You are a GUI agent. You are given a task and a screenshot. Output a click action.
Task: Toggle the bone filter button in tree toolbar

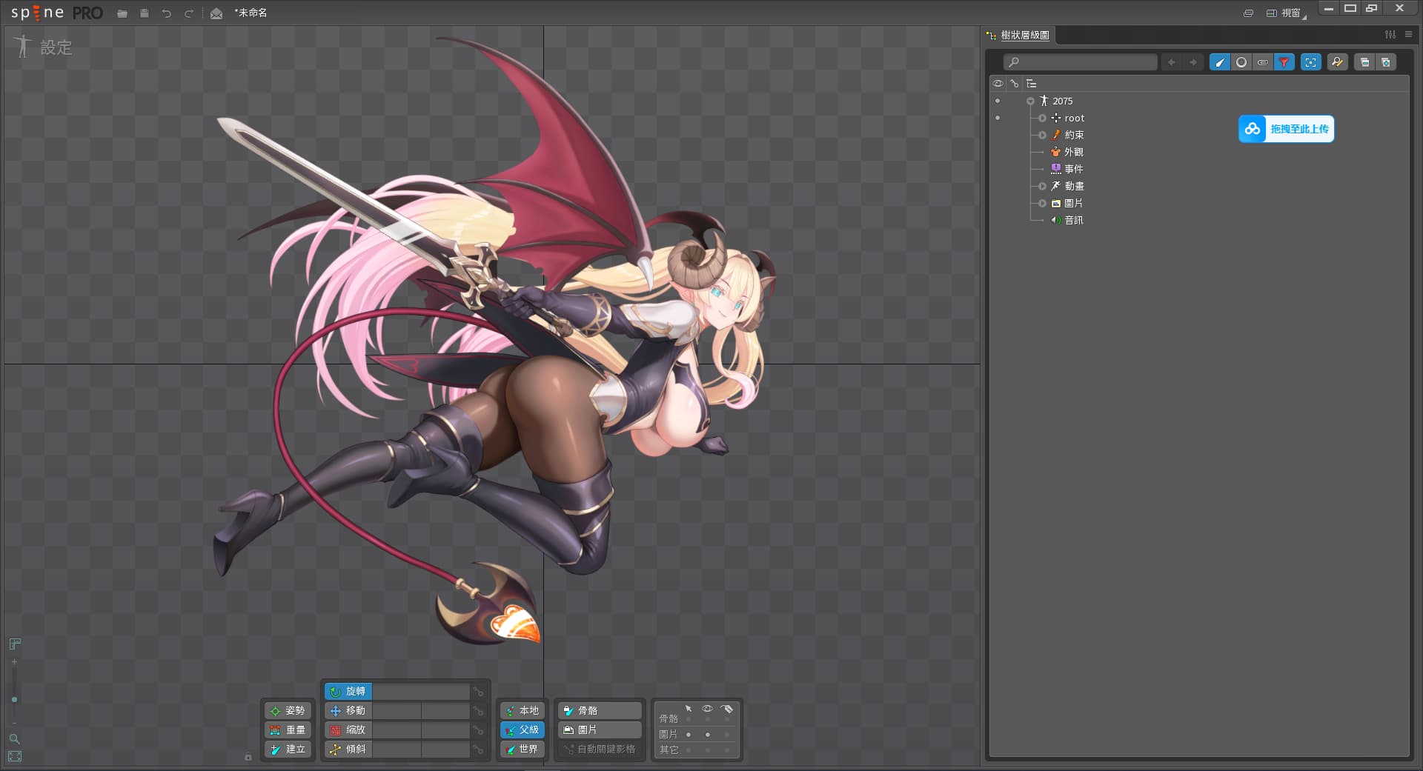coord(1219,62)
